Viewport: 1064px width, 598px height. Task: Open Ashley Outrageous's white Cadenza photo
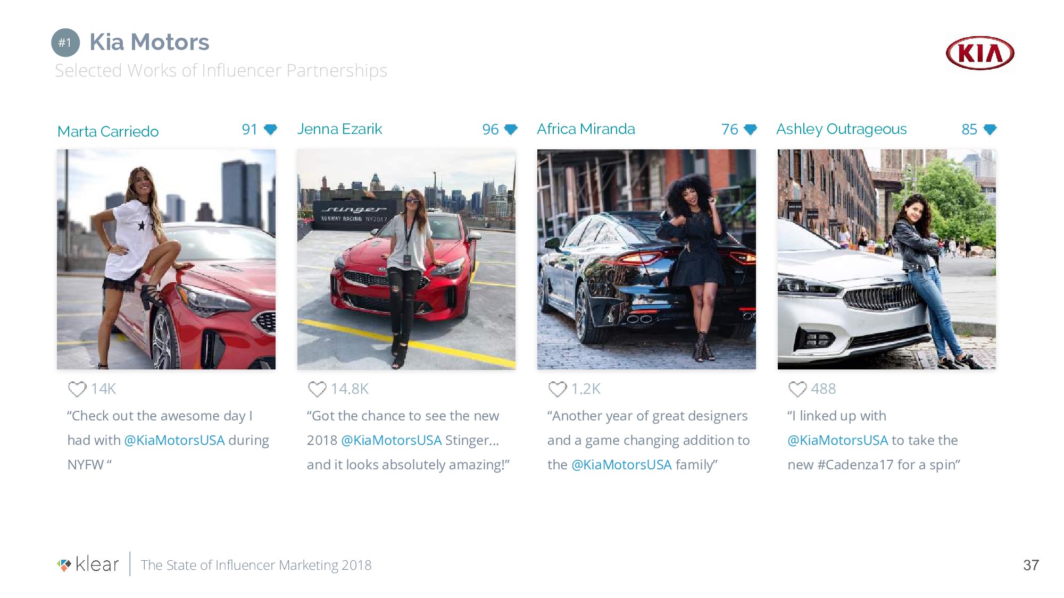tap(886, 259)
